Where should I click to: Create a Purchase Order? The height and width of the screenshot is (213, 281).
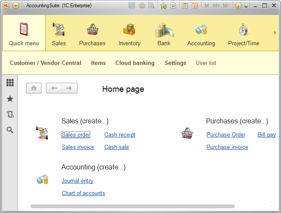(x=226, y=135)
